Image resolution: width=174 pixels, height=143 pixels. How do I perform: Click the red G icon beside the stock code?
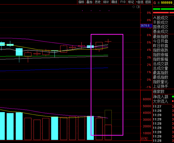[155, 3]
